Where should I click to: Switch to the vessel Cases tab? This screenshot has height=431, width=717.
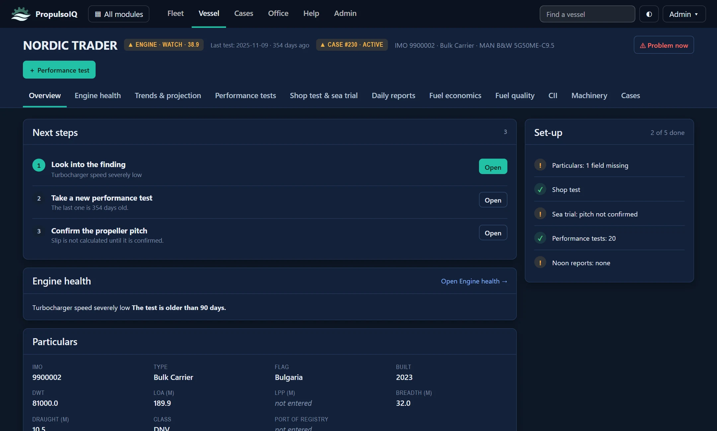[630, 95]
